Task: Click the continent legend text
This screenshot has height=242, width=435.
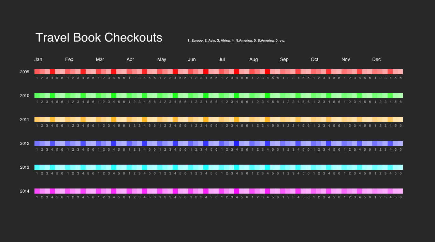Action: pyautogui.click(x=236, y=41)
